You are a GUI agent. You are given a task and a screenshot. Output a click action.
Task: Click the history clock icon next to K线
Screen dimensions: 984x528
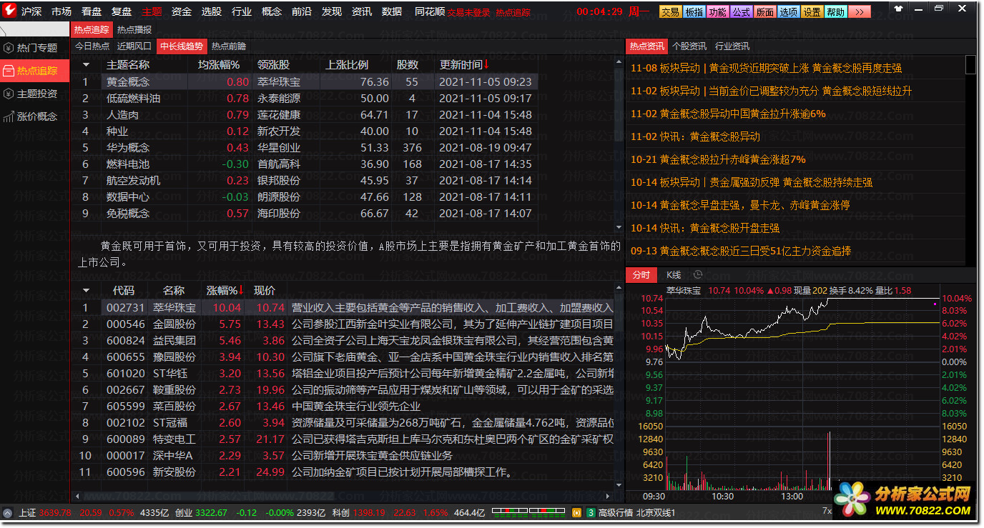(x=697, y=274)
